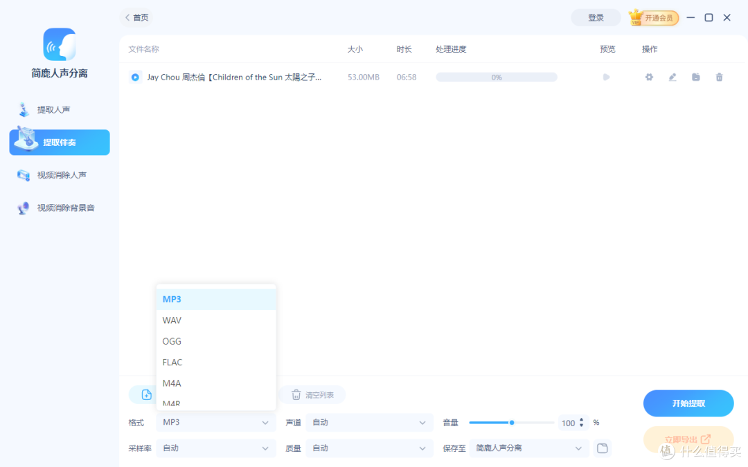748x467 pixels.
Task: Open the output folder icon for Jay Chou file
Action: pyautogui.click(x=696, y=77)
